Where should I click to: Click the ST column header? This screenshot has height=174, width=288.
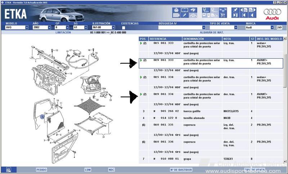tap(253, 39)
